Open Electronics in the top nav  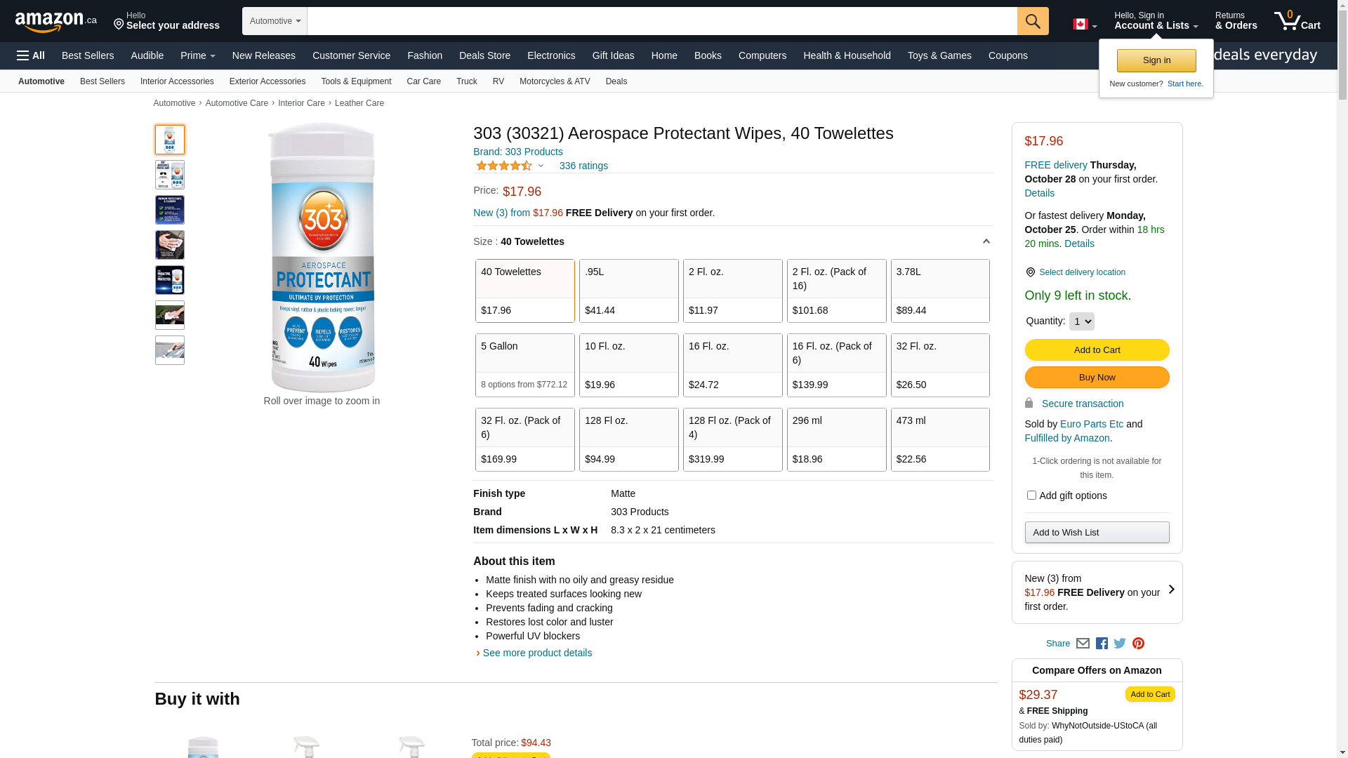(551, 55)
